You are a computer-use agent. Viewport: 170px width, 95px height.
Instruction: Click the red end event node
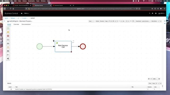coord(83,46)
